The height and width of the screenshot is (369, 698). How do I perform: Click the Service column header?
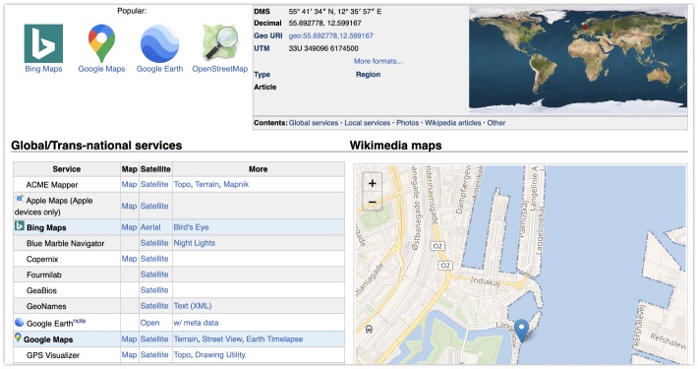point(67,169)
